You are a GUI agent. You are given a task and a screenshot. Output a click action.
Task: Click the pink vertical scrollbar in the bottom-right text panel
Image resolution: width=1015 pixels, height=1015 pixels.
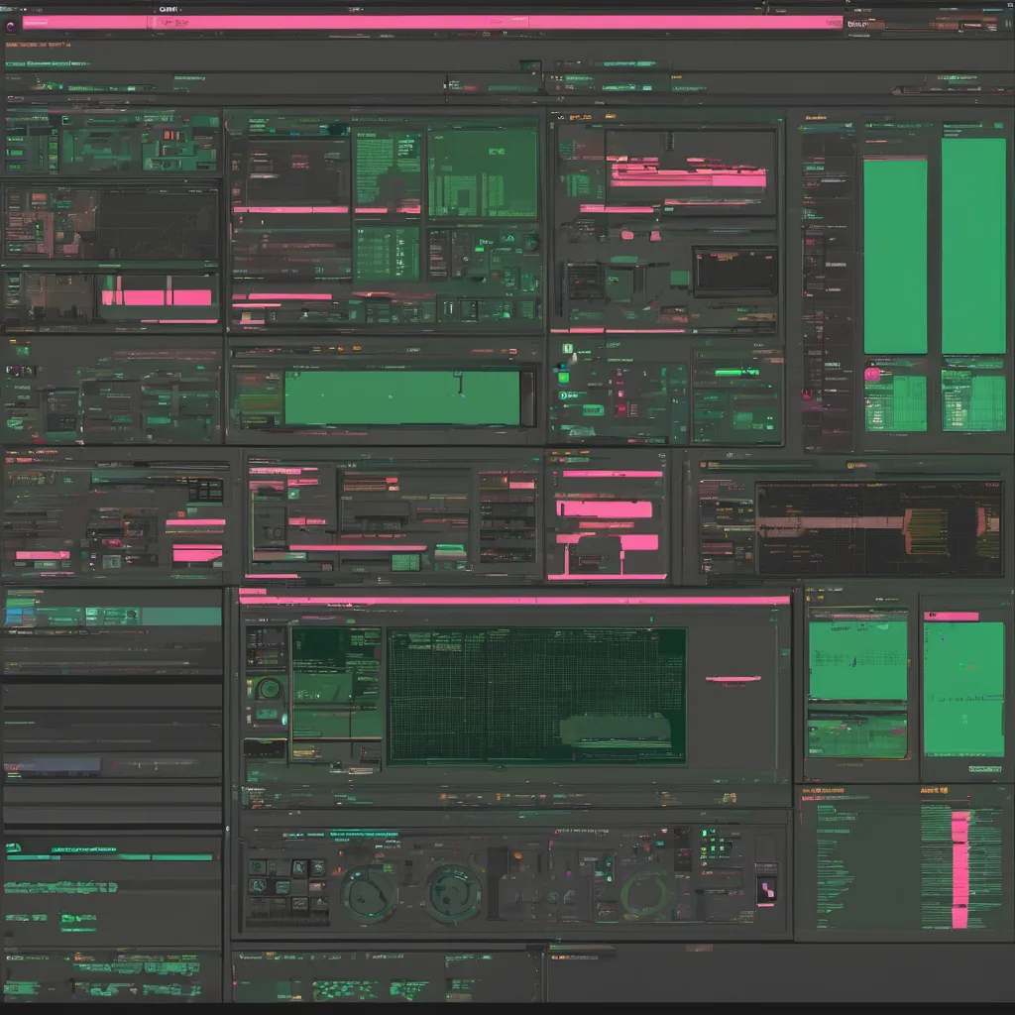coord(959,869)
